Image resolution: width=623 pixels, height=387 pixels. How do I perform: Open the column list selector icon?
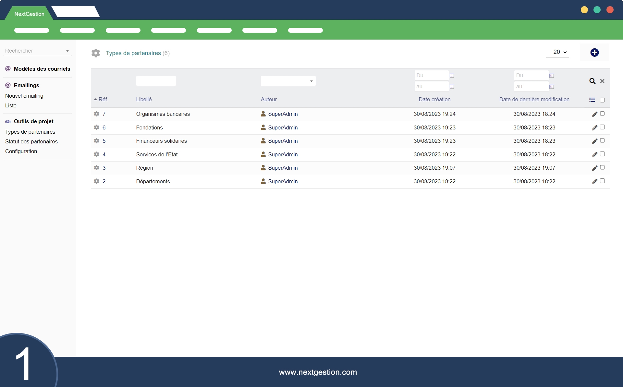(x=592, y=100)
